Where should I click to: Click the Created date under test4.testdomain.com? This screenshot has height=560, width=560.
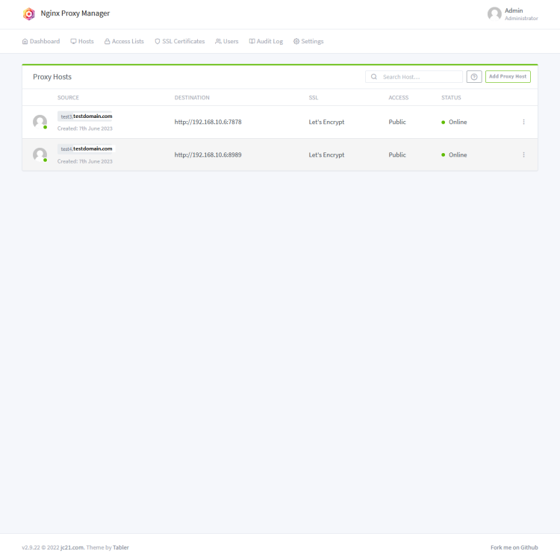85,161
